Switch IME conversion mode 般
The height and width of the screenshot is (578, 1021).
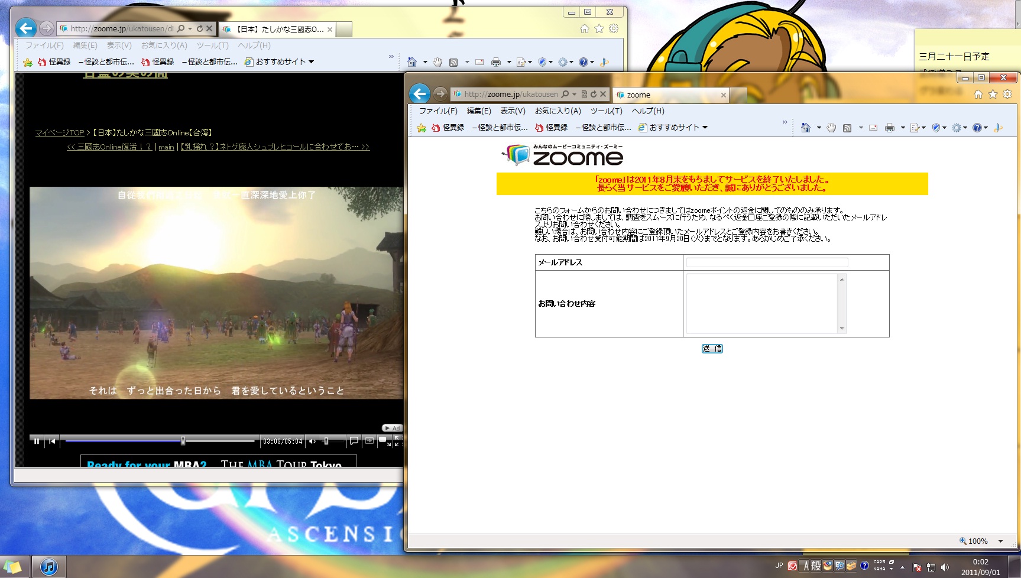(816, 566)
